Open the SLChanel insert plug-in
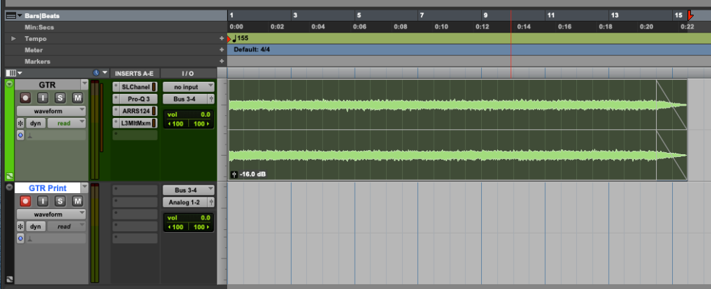 pyautogui.click(x=135, y=87)
